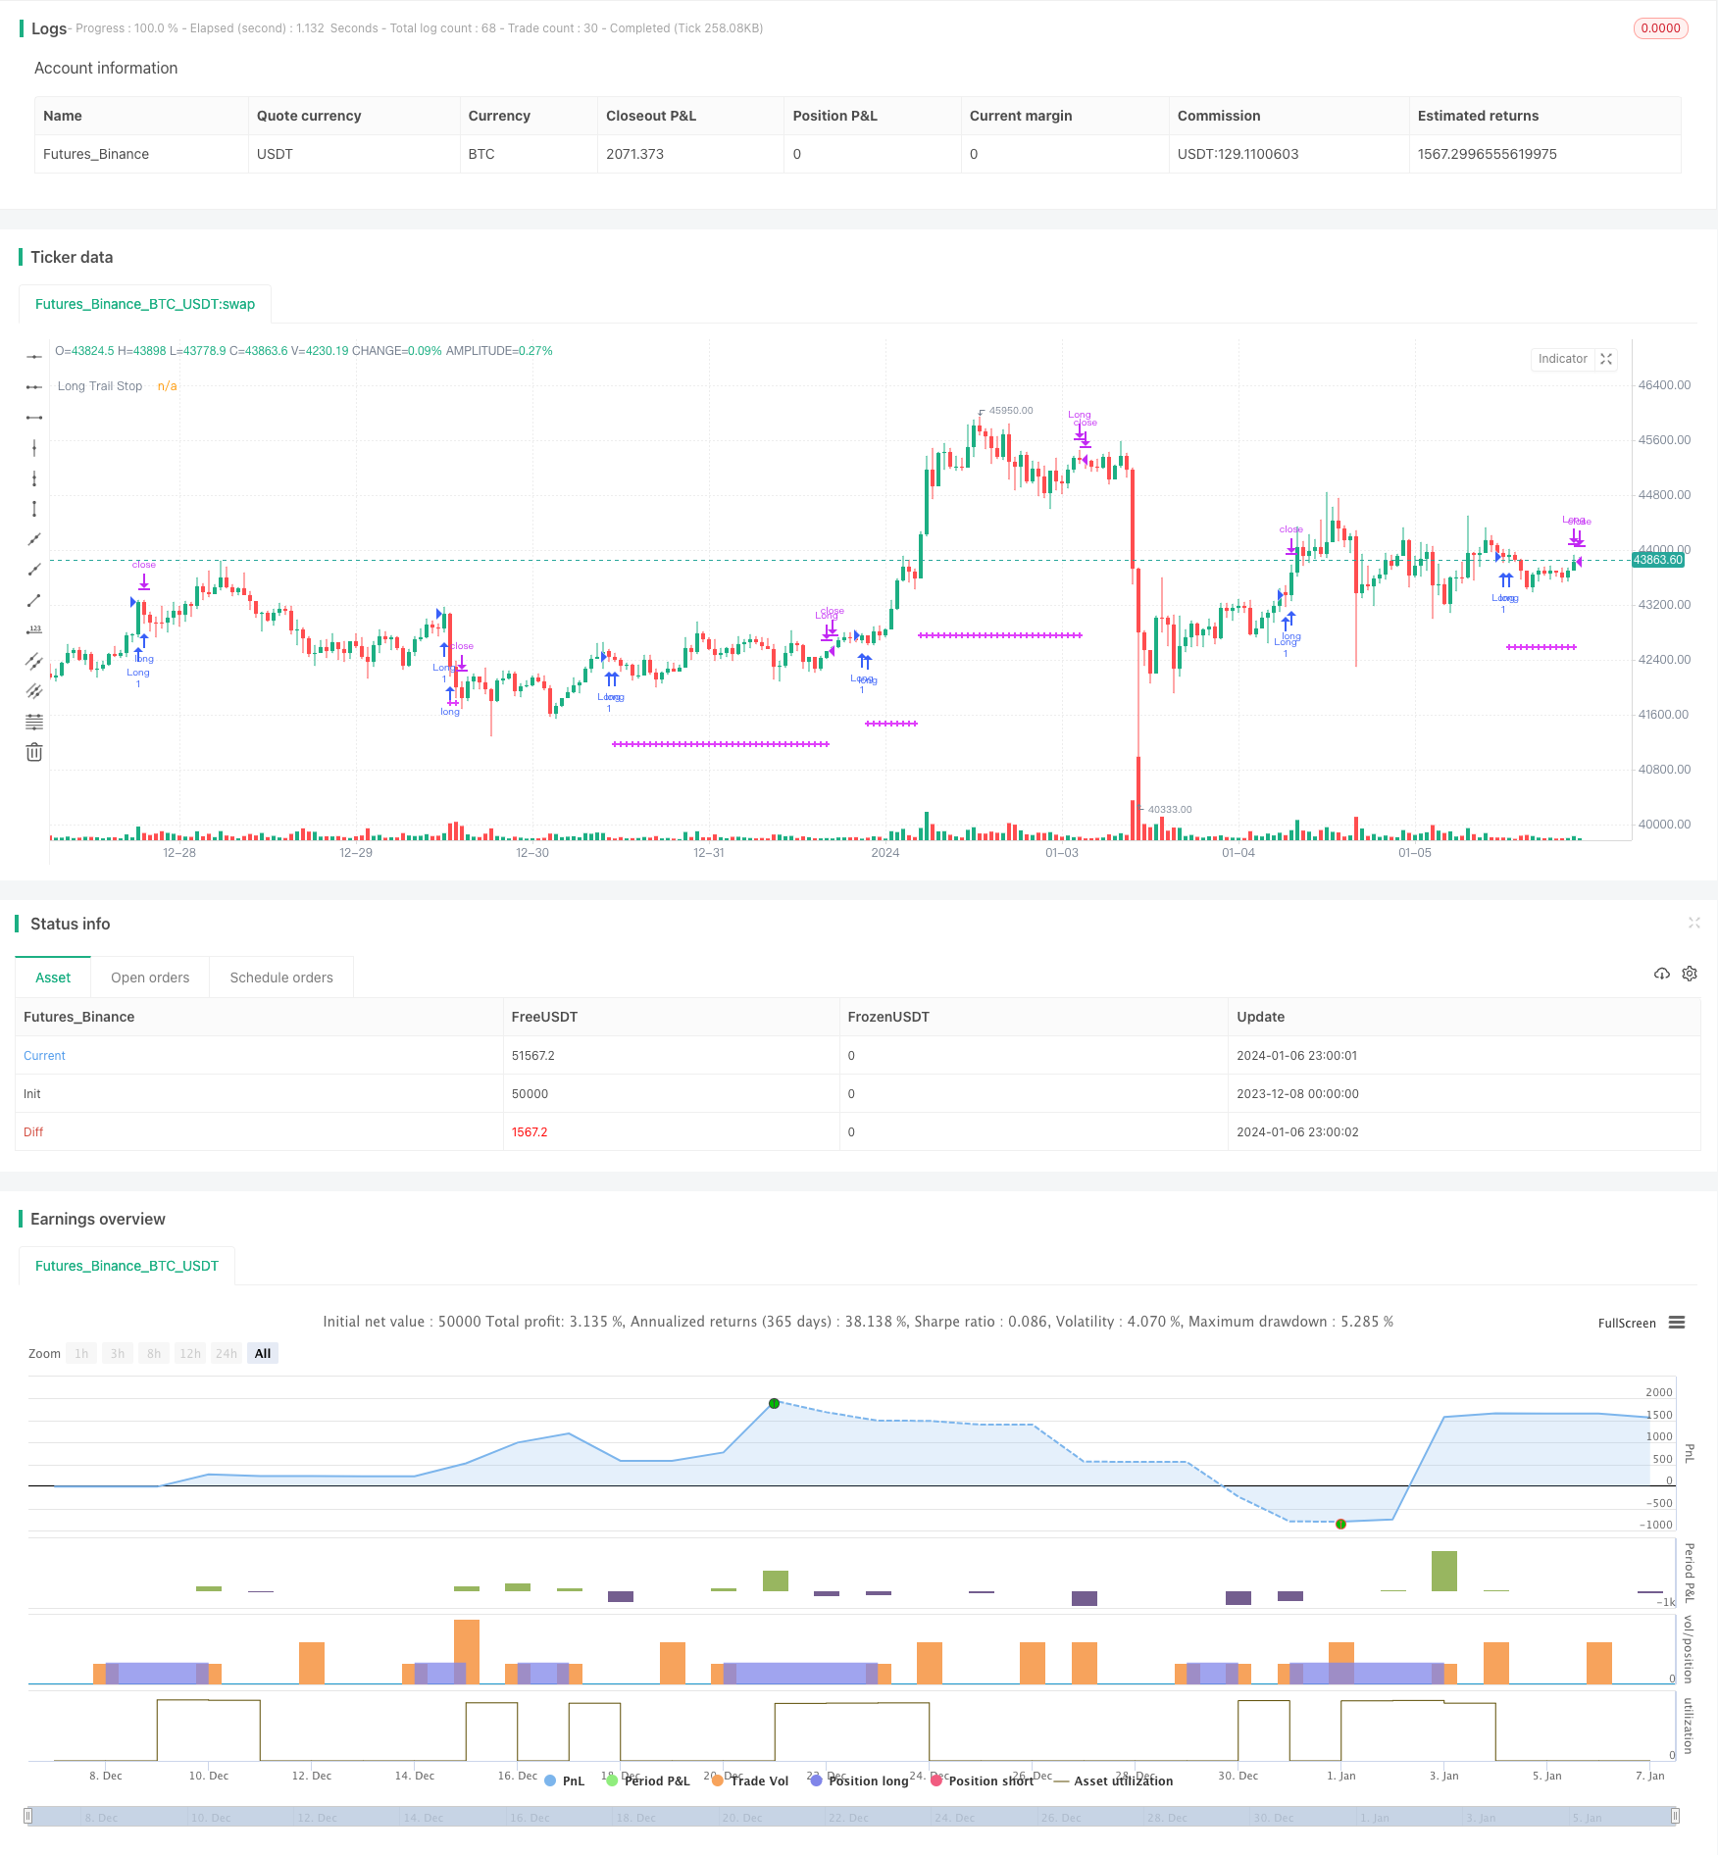Image resolution: width=1718 pixels, height=1855 pixels.
Task: Click the 0.0000 red badge in Logs header
Action: (x=1660, y=28)
